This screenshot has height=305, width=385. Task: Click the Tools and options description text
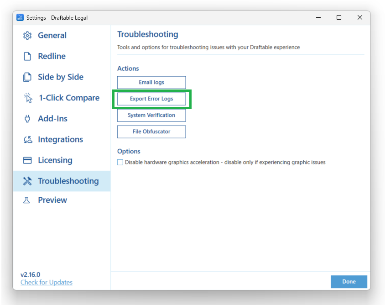tap(208, 47)
